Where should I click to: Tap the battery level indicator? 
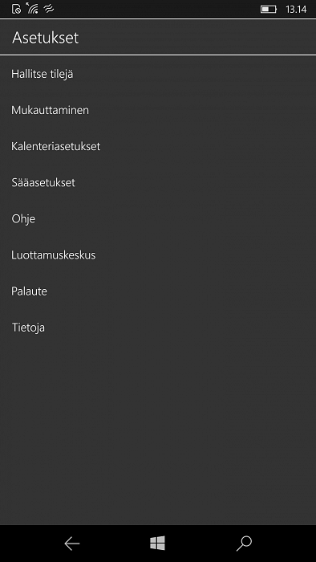[269, 9]
